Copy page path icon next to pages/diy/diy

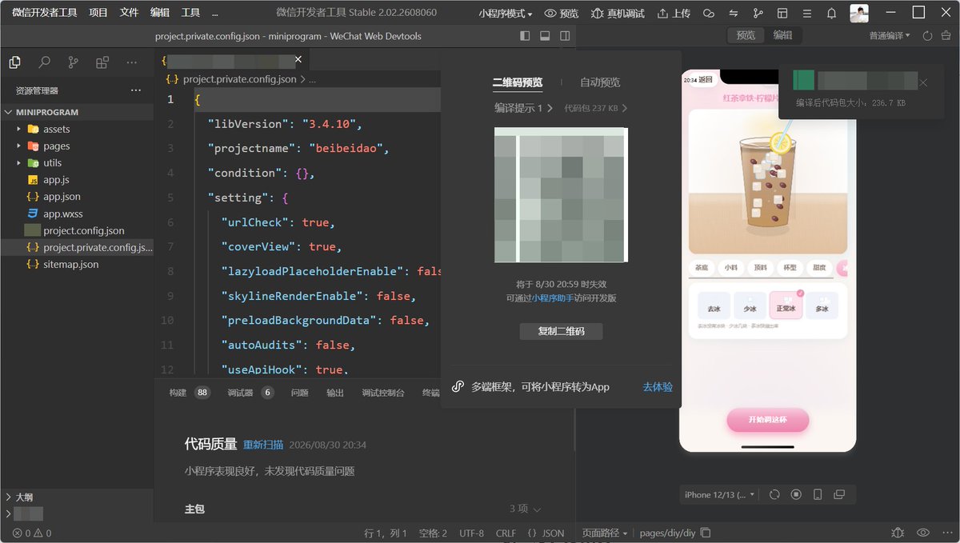(x=706, y=533)
